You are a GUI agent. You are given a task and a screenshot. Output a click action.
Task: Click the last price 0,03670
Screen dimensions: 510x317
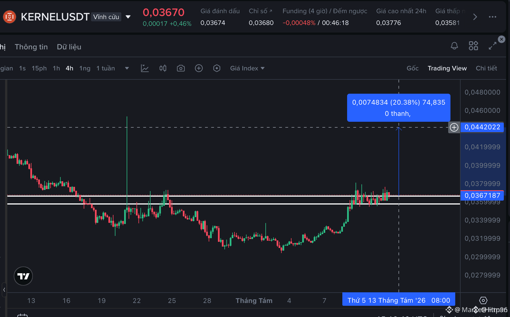pyautogui.click(x=163, y=12)
